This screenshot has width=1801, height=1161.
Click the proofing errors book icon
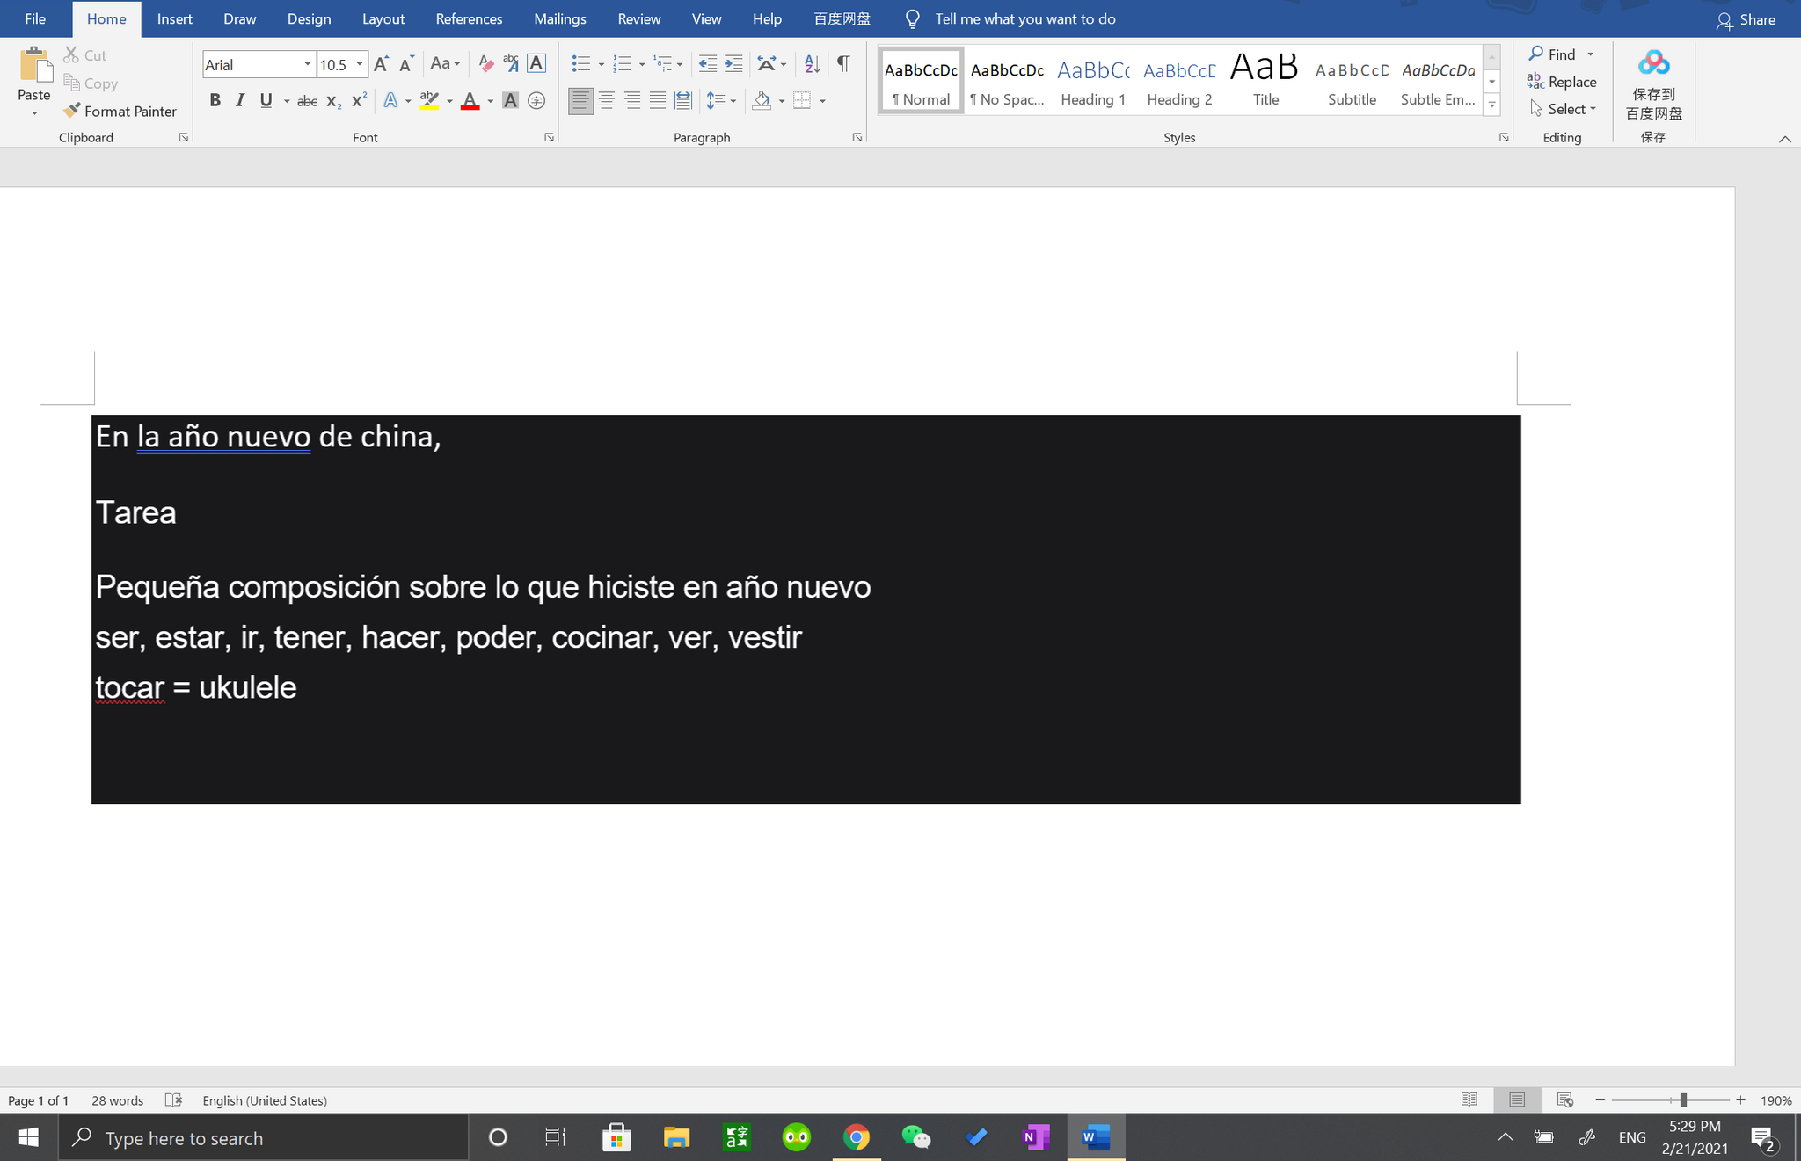(173, 1100)
